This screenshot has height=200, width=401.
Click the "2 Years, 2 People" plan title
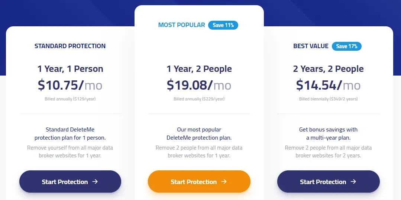pyautogui.click(x=328, y=69)
